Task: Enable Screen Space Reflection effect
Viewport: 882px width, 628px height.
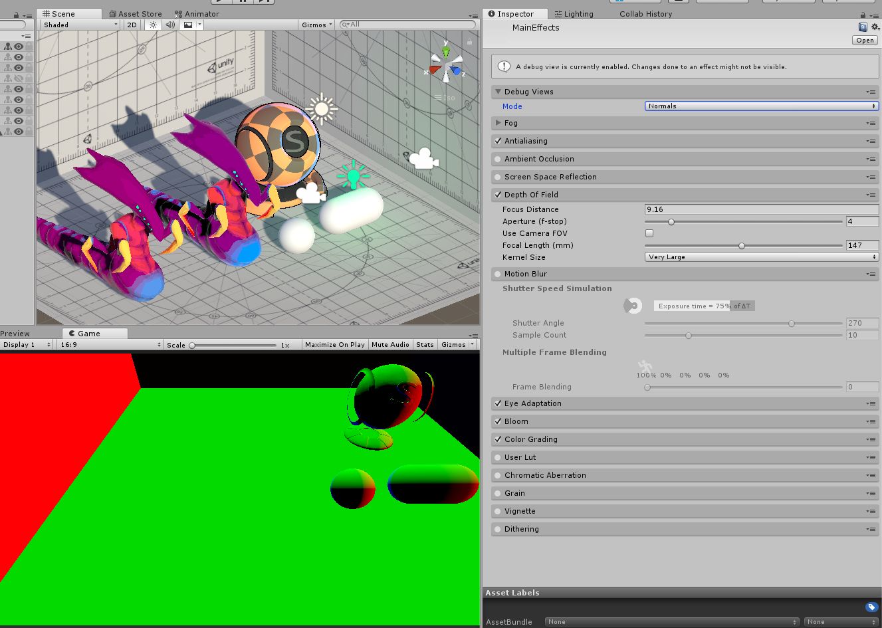Action: tap(498, 177)
